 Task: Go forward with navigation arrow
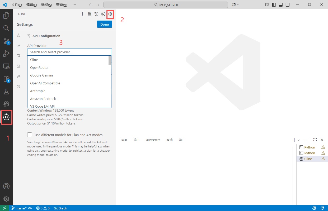click(x=98, y=5)
